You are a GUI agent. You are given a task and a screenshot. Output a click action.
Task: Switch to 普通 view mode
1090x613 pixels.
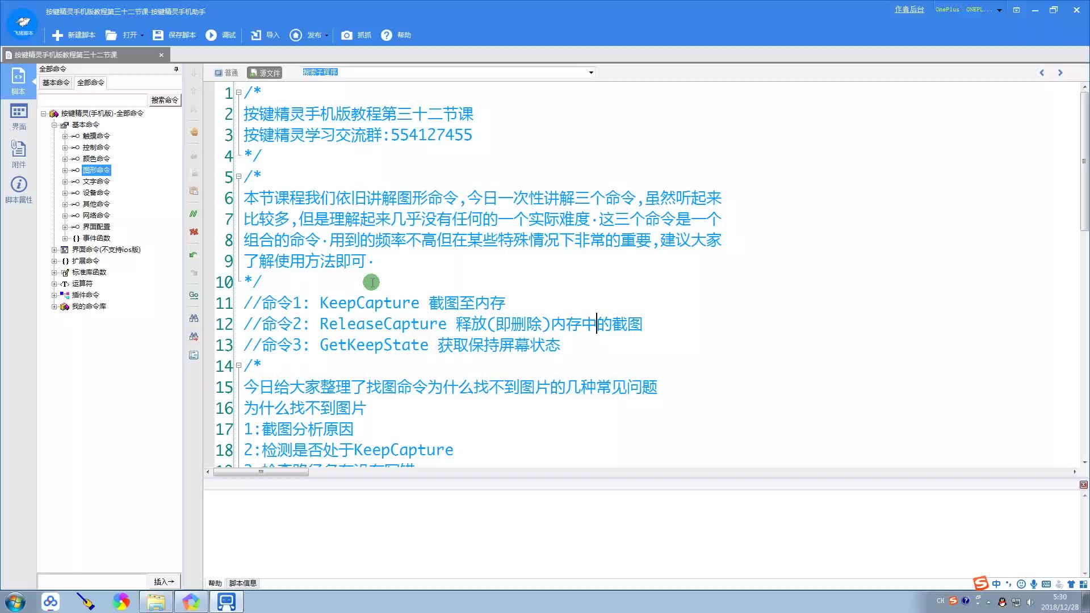click(x=226, y=73)
